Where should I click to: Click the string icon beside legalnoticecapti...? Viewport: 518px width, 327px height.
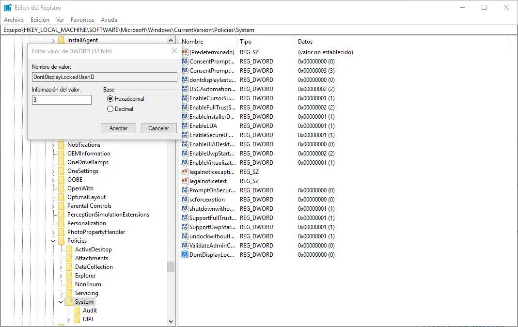[185, 172]
